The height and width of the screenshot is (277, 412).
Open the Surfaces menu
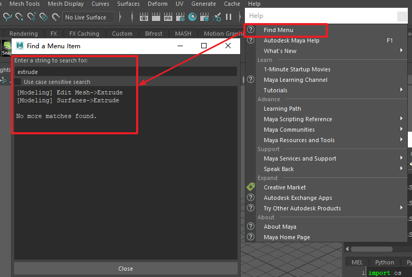[x=128, y=4]
